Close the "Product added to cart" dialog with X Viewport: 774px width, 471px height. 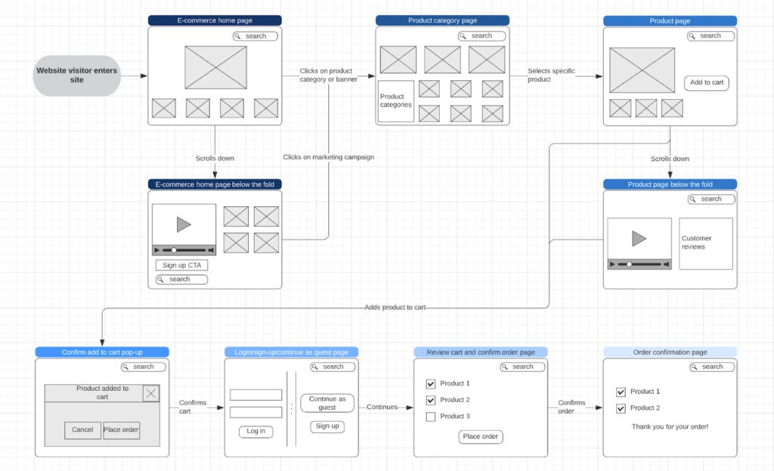coord(151,393)
